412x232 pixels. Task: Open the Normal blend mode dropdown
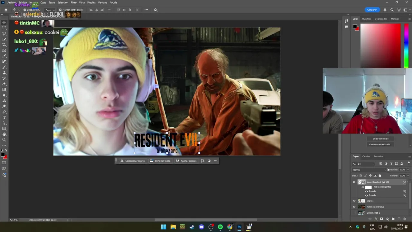coord(369,170)
